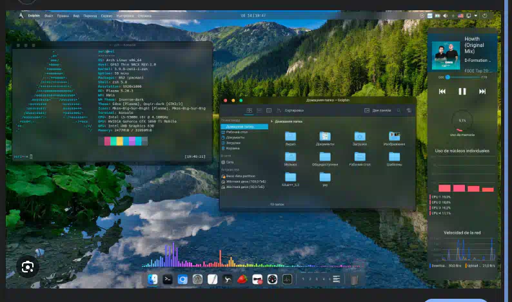Switch Dolphin to compact list view

point(259,111)
